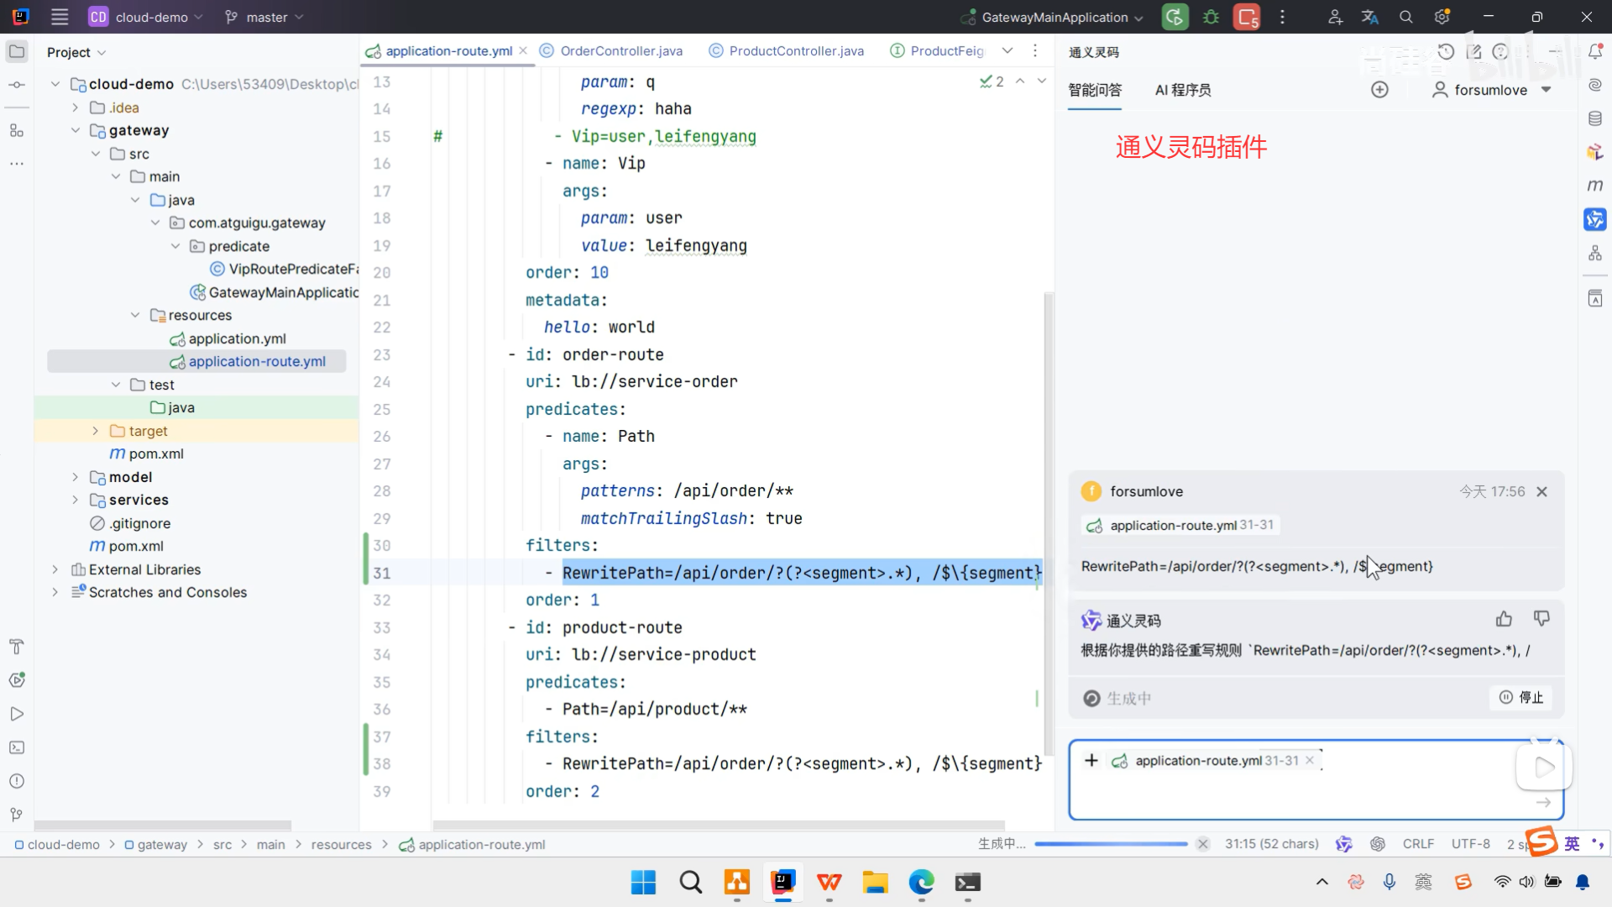Start a new chat with plus icon

1379,90
